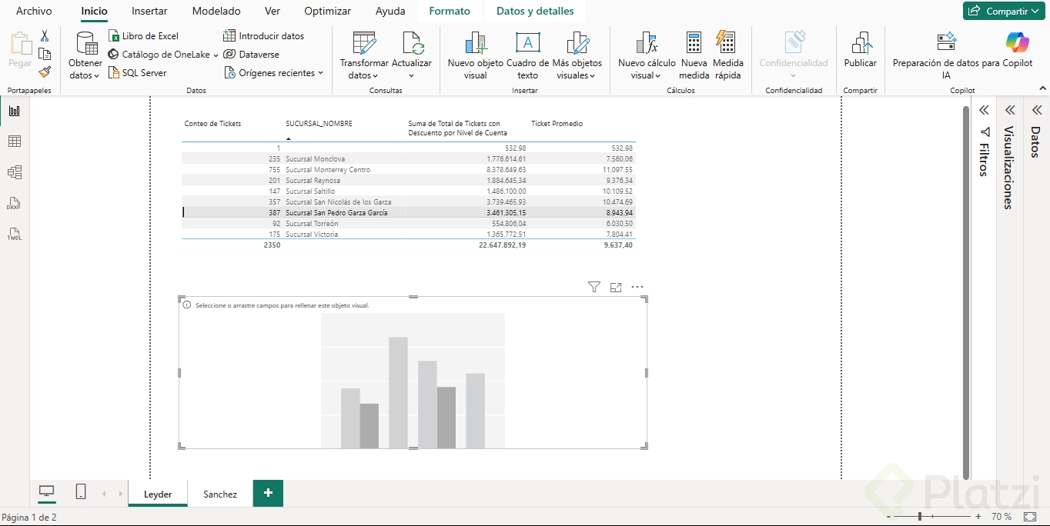Switch to mobile layout view

click(x=81, y=492)
